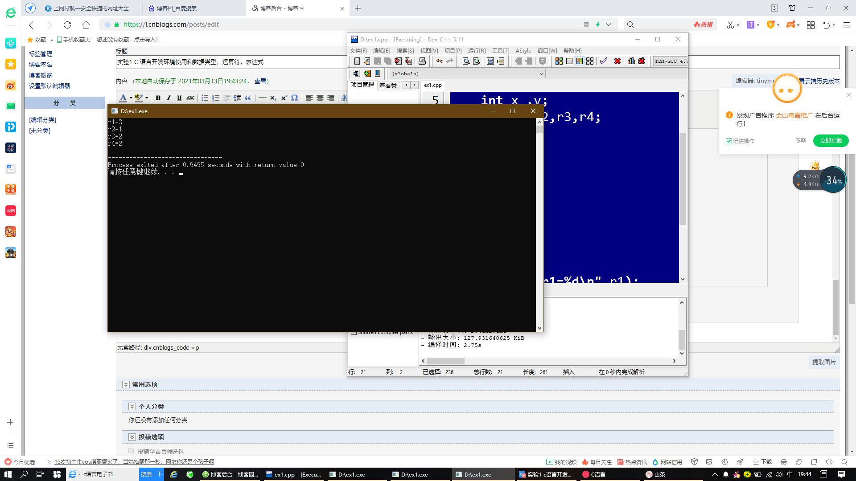Click the Bookmark icon in Dev-C++ second toolbar
This screenshot has height=481, width=856.
click(378, 73)
